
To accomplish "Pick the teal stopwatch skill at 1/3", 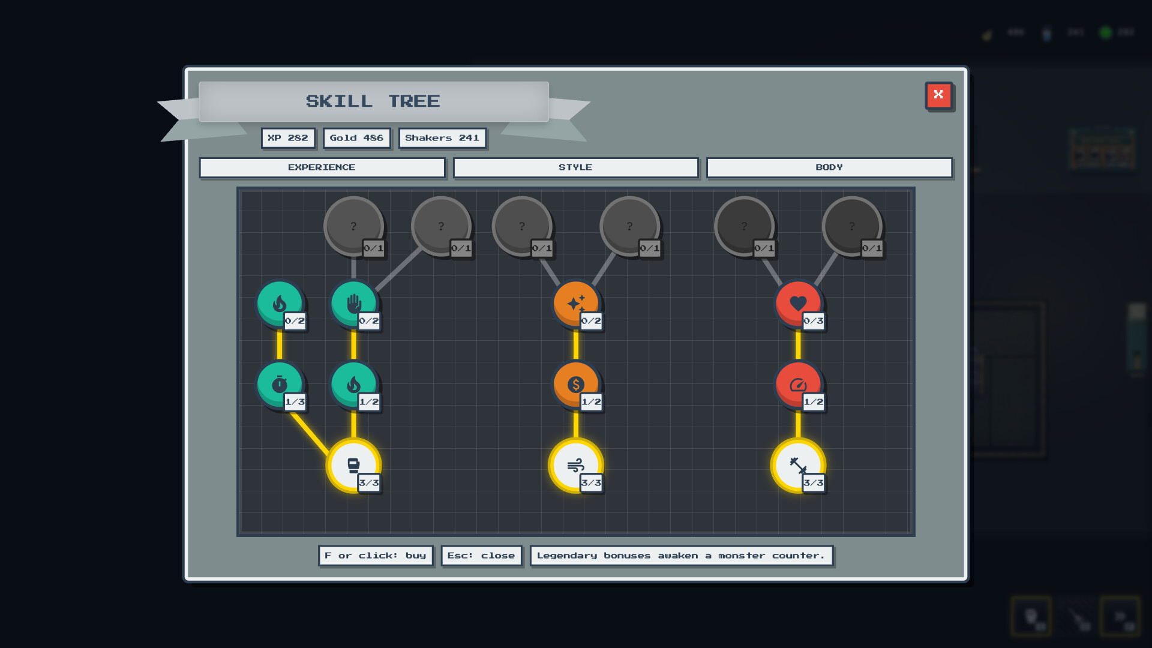I will 280,385.
